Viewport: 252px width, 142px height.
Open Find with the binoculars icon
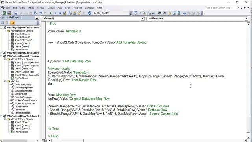[35, 13]
